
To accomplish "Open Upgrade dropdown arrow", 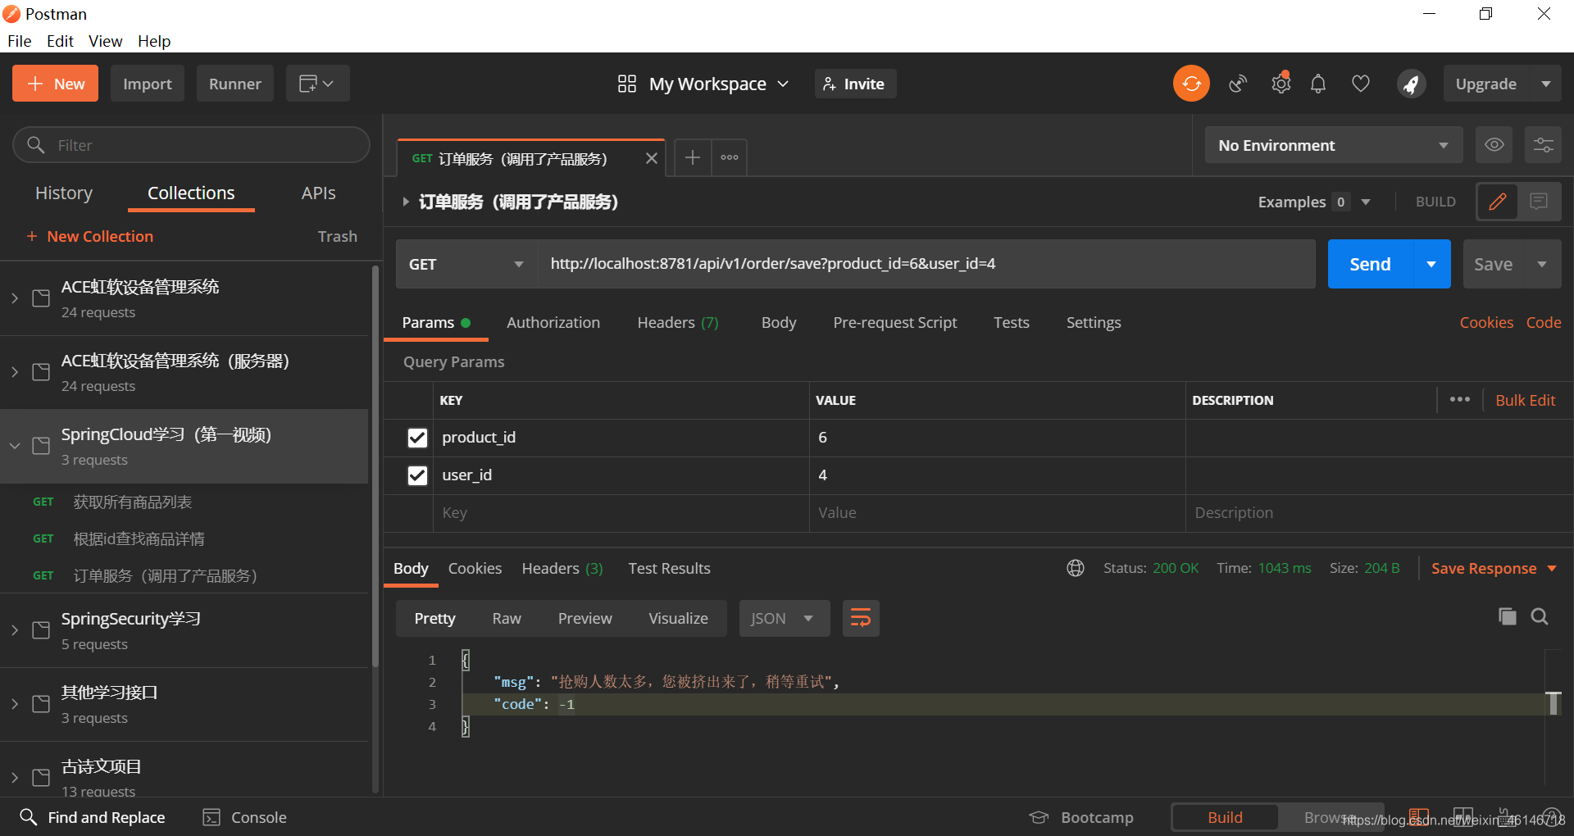I will [1546, 84].
